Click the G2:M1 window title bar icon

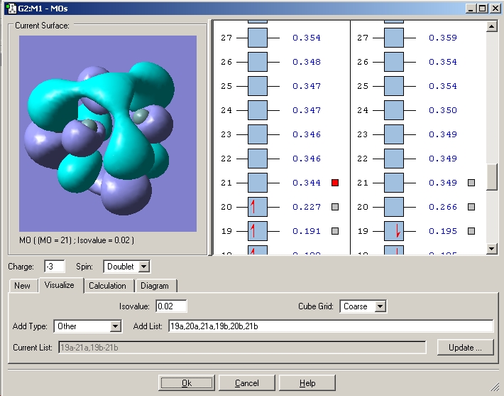tap(11, 9)
